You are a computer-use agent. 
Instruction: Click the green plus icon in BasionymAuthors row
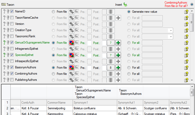pos(118,68)
